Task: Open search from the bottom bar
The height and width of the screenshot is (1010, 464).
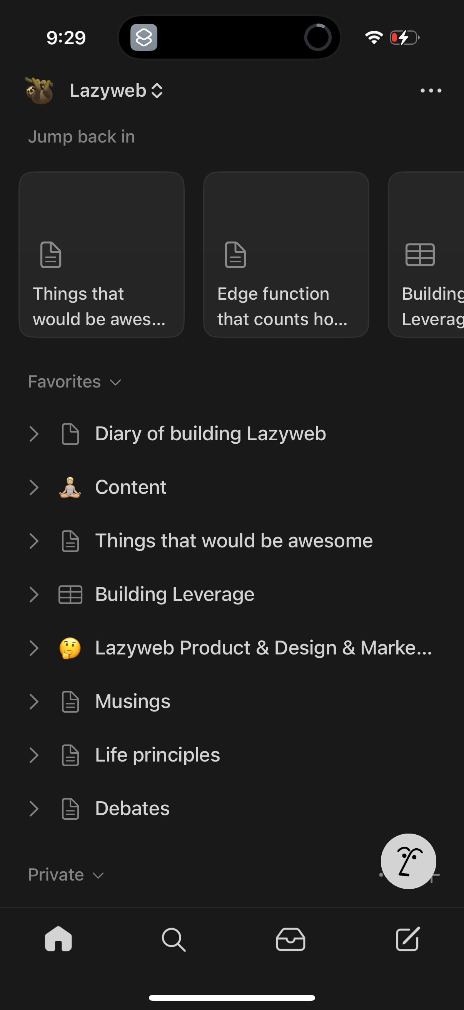Action: [x=174, y=939]
